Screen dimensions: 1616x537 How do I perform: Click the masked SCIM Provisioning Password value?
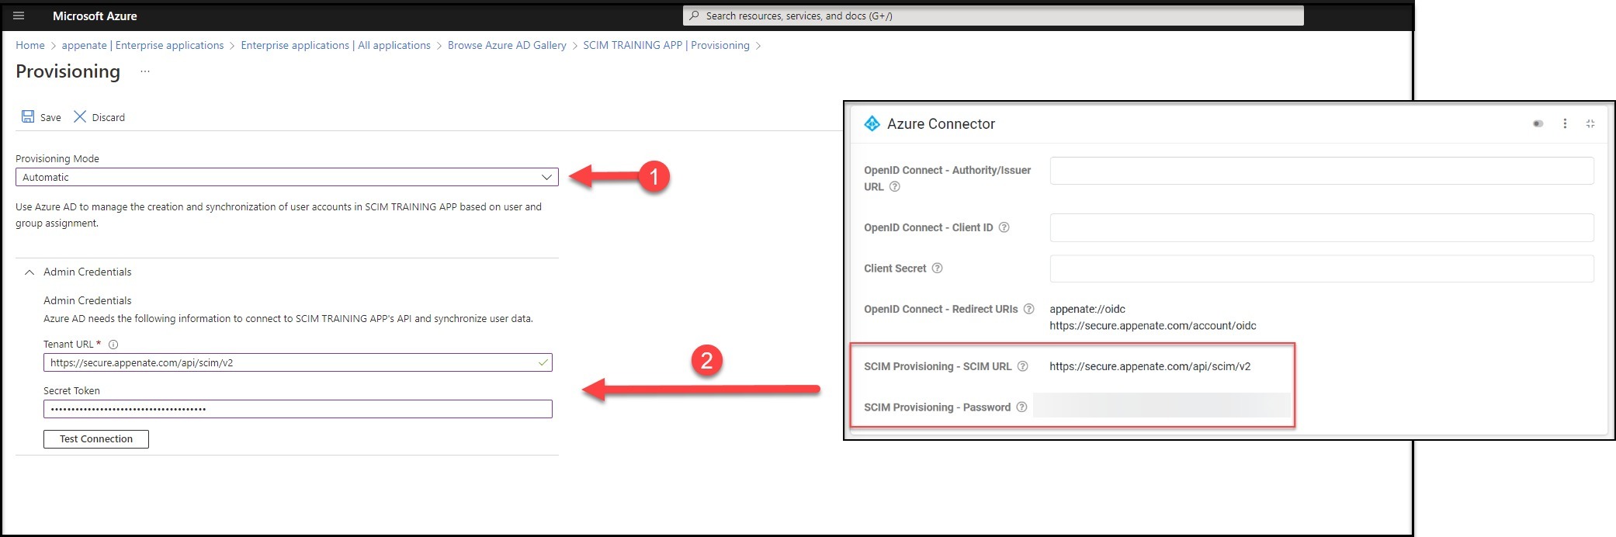click(x=1162, y=407)
